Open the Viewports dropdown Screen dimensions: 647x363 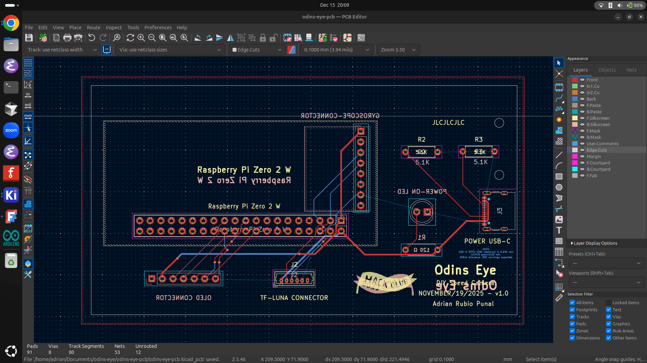point(606,282)
